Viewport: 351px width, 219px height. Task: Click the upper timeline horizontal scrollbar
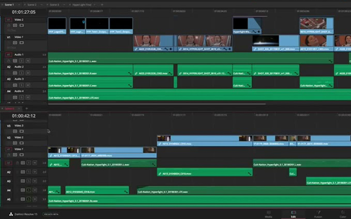[x=157, y=104]
